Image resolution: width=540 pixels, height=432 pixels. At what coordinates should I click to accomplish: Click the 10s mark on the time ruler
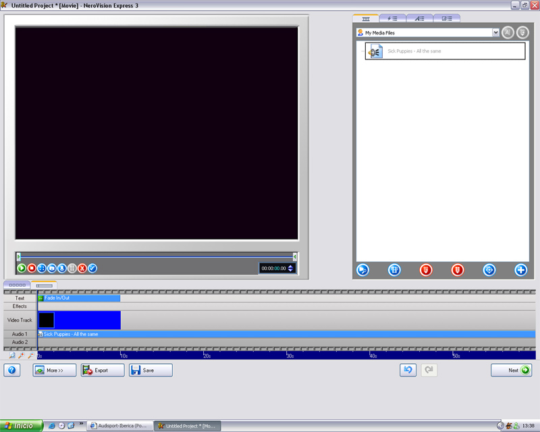124,356
